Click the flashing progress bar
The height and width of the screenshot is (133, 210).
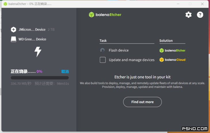40,78
